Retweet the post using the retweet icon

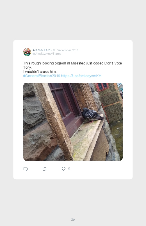click(x=44, y=169)
